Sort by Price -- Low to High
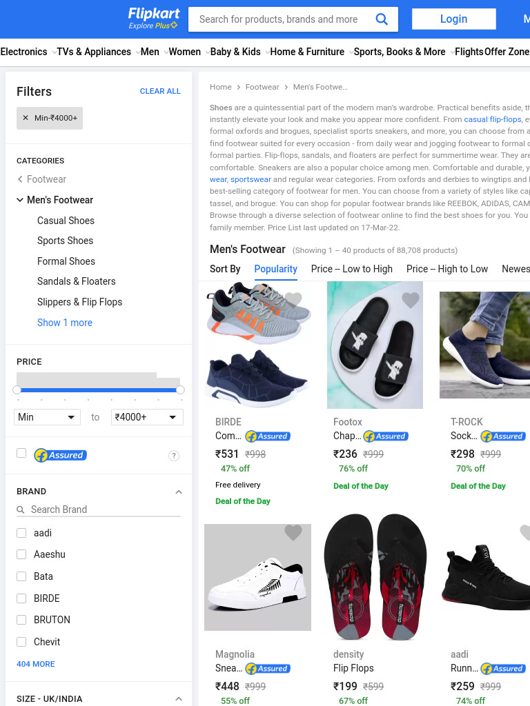 (351, 269)
